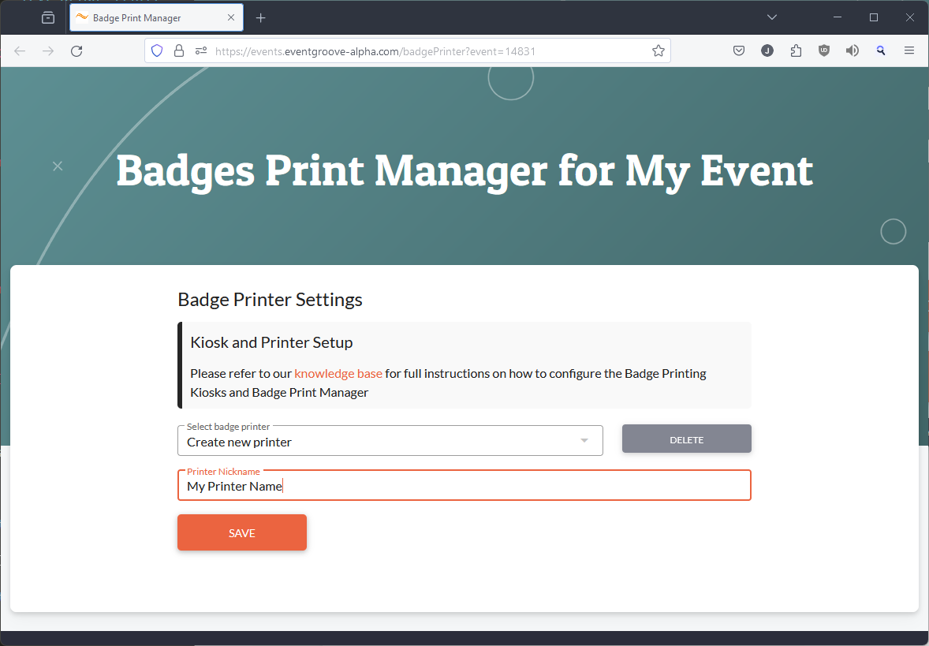Click the search magnifier toolbar icon
929x646 pixels.
point(881,50)
